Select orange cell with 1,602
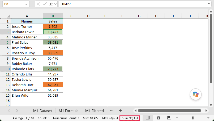Image resolution: width=214 pixels, height=121 pixels. coord(53,26)
